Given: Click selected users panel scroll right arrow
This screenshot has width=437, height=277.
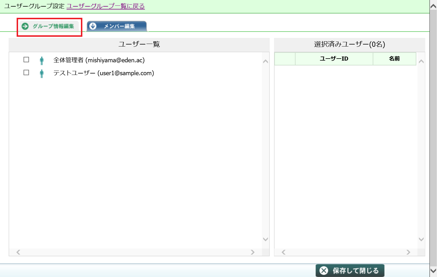Looking at the screenshot, I should tap(408, 252).
